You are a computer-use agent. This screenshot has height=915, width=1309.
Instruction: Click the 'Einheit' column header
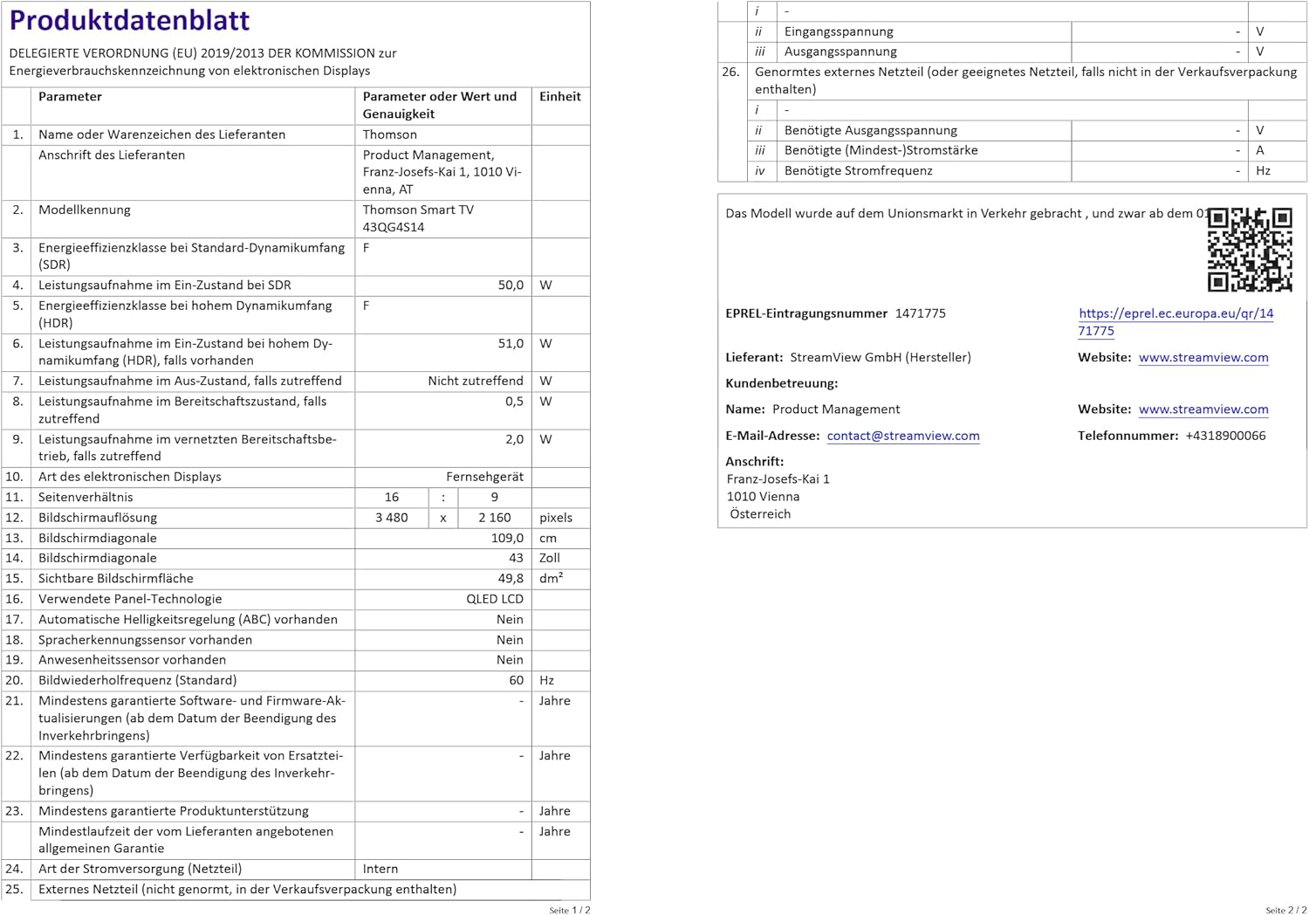click(x=559, y=97)
